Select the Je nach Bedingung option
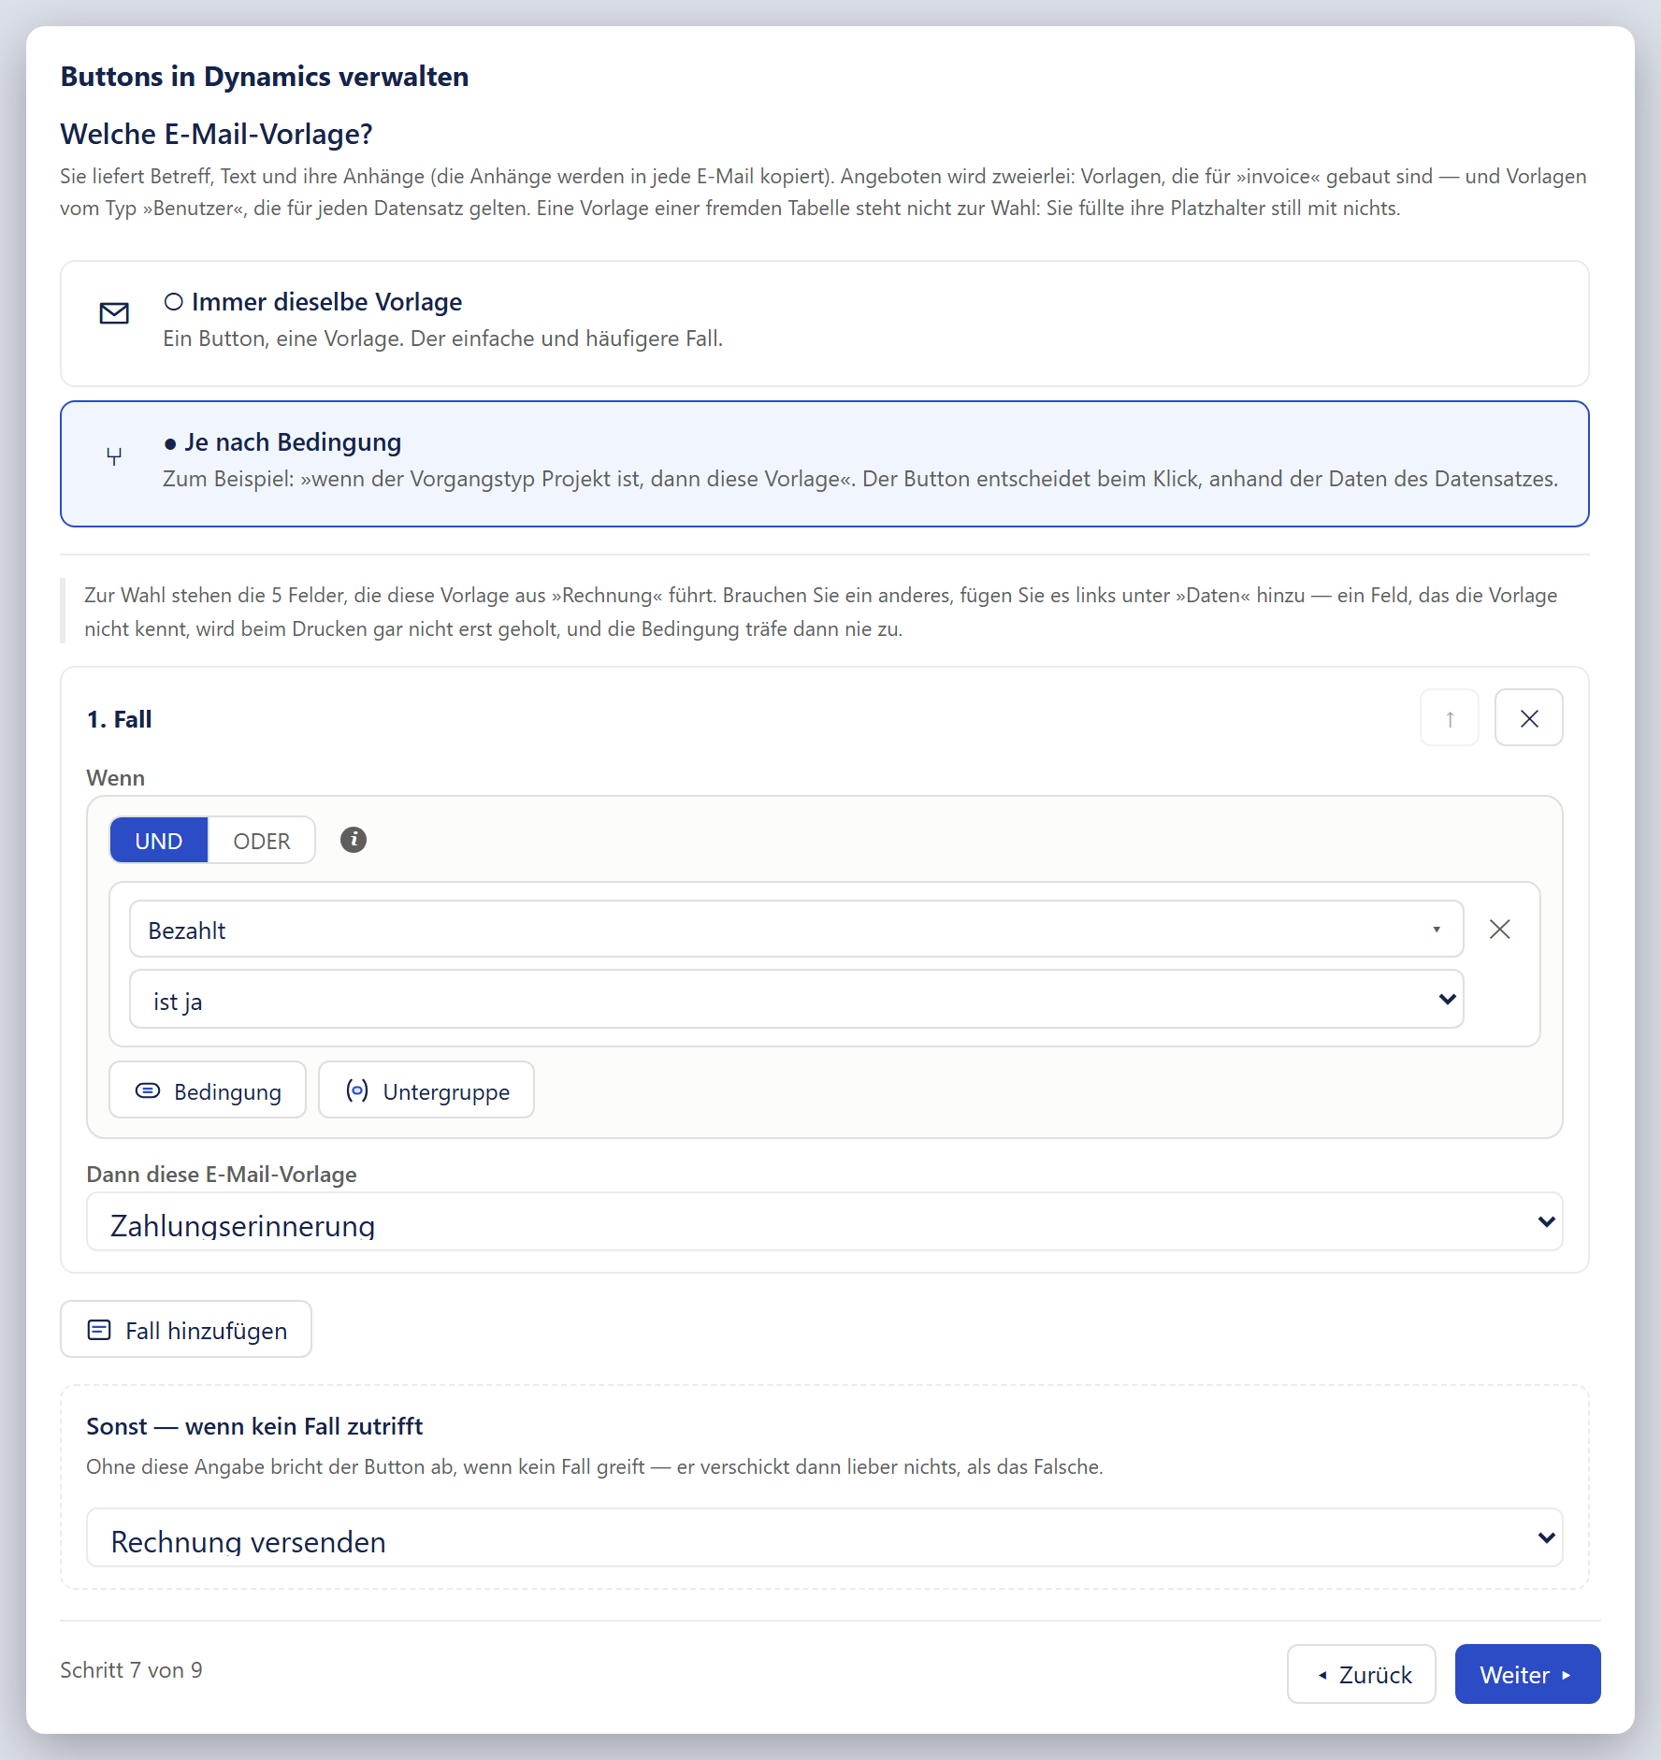 pos(824,464)
